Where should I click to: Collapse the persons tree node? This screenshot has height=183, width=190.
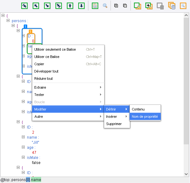8,21
